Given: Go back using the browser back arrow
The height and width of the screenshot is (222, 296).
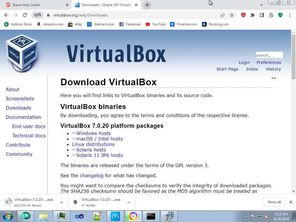Looking at the screenshot, I should click(x=6, y=15).
